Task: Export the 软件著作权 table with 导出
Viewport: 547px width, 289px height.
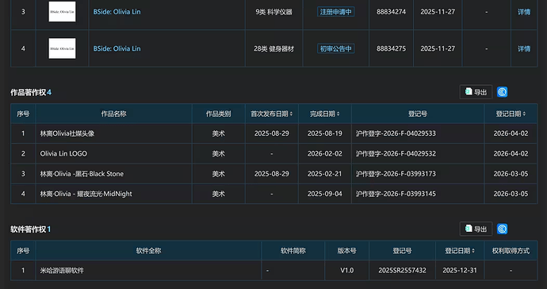Action: click(476, 229)
